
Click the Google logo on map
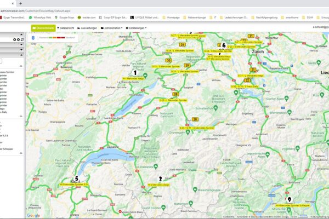pyautogui.click(x=33, y=215)
